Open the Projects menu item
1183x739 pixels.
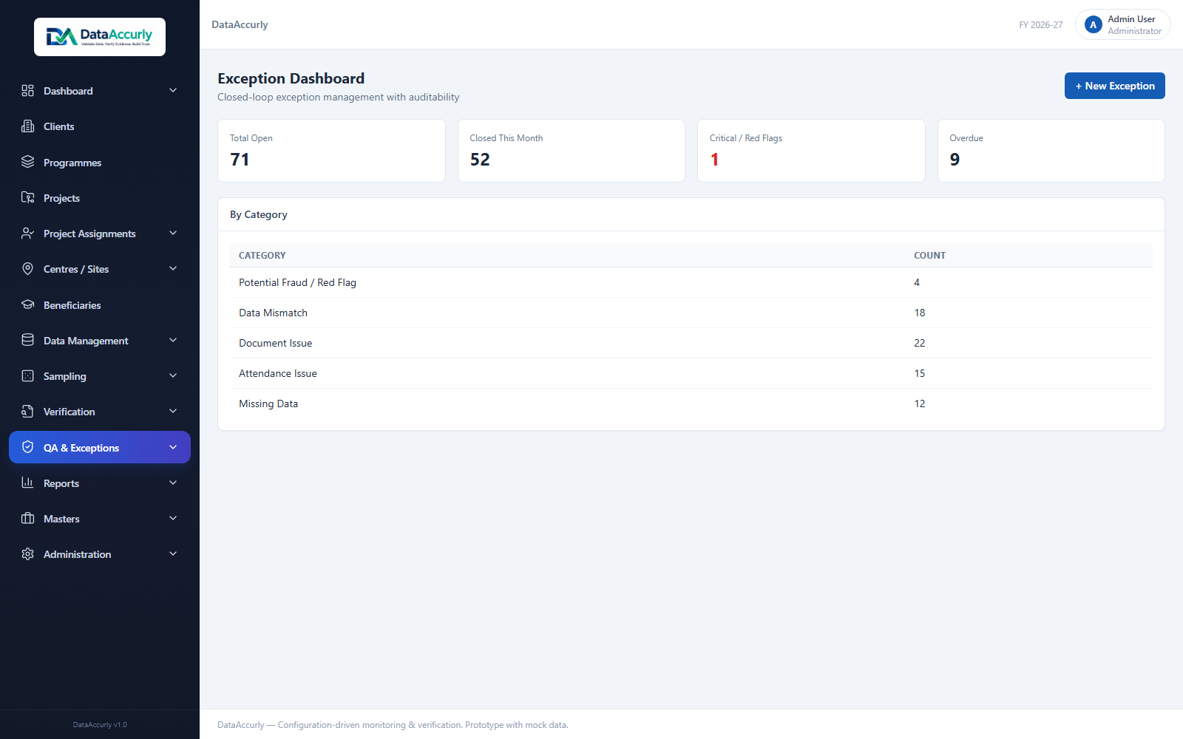100,197
